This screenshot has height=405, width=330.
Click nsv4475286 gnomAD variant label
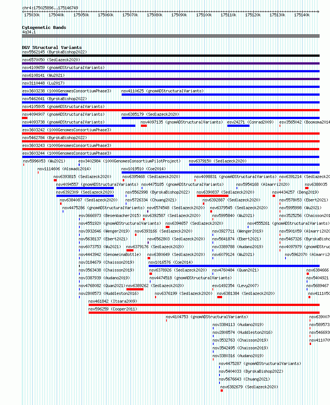(103, 208)
